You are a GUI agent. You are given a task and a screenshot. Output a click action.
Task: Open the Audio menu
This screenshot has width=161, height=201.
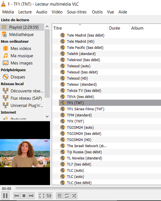point(42,12)
